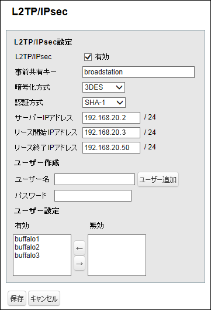Click the 事前共有キー field containing broadstation
The width and height of the screenshot is (211, 310).
point(139,72)
